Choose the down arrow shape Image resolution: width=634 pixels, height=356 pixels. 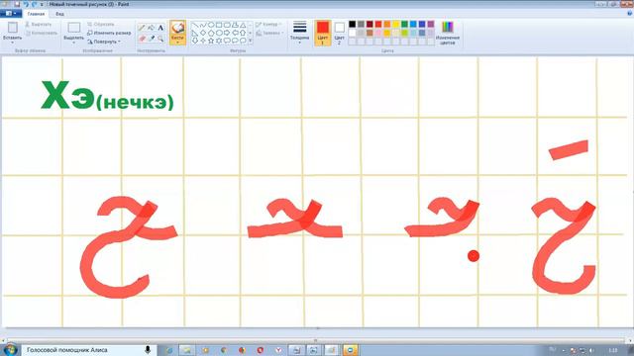coord(195,41)
